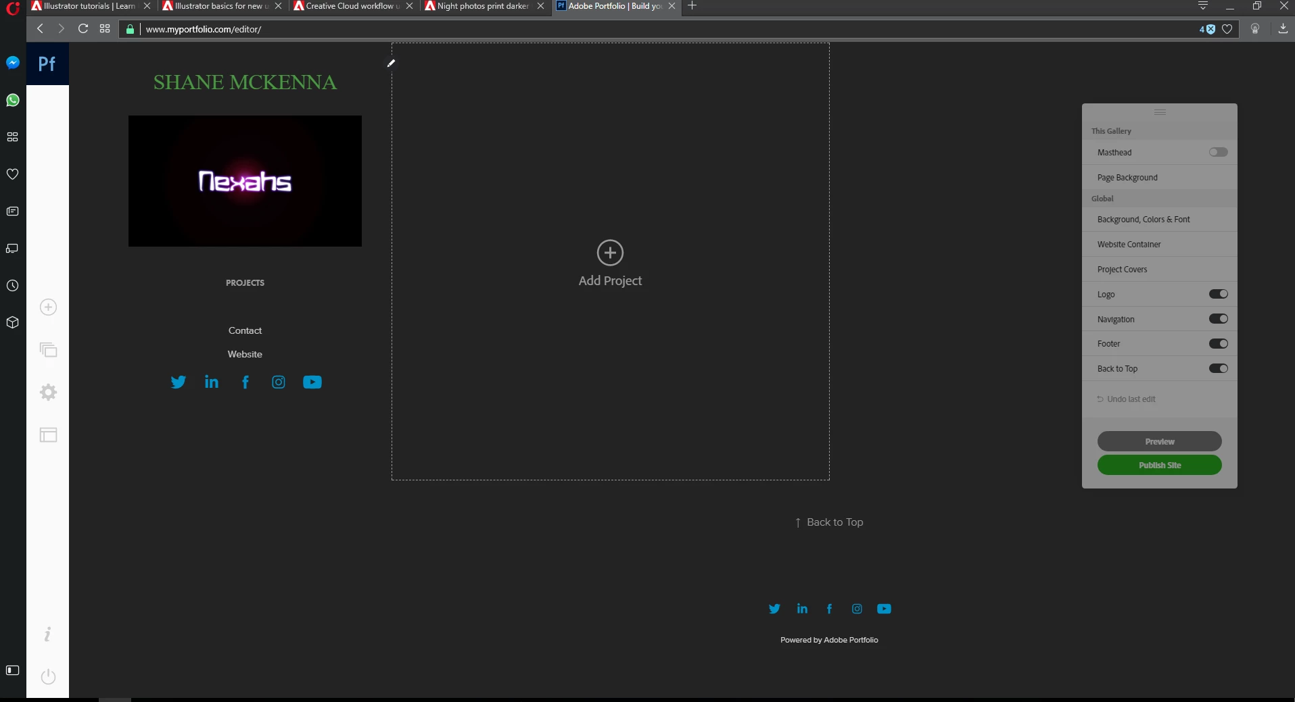Screen dimensions: 1295x702
Task: Toggle the Back to Top switch off
Action: (x=1219, y=368)
